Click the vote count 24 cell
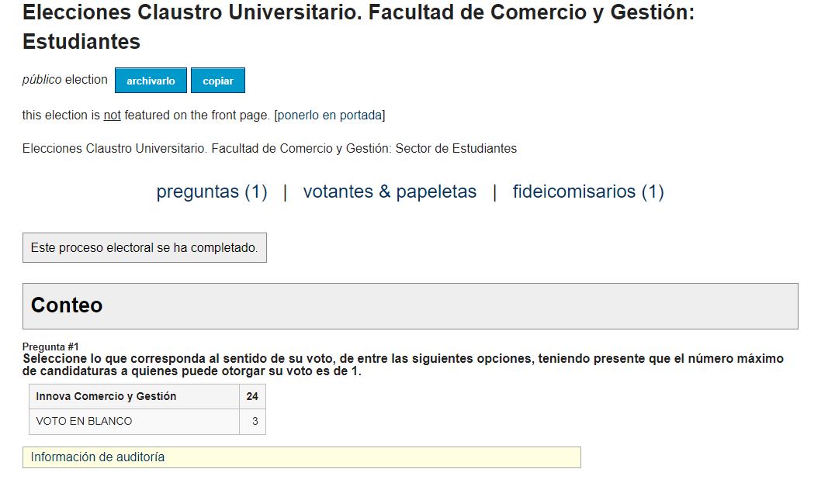Viewport: 835px width, 500px height. point(252,396)
